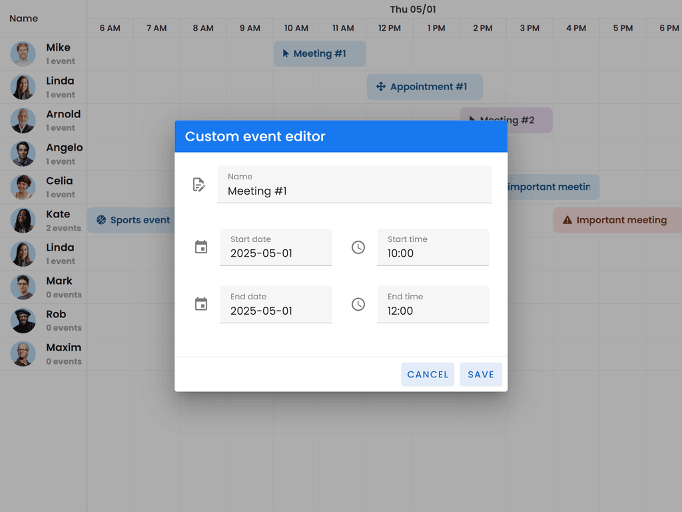Click the flag icon on the Meeting #1 event
682x512 pixels.
point(288,54)
